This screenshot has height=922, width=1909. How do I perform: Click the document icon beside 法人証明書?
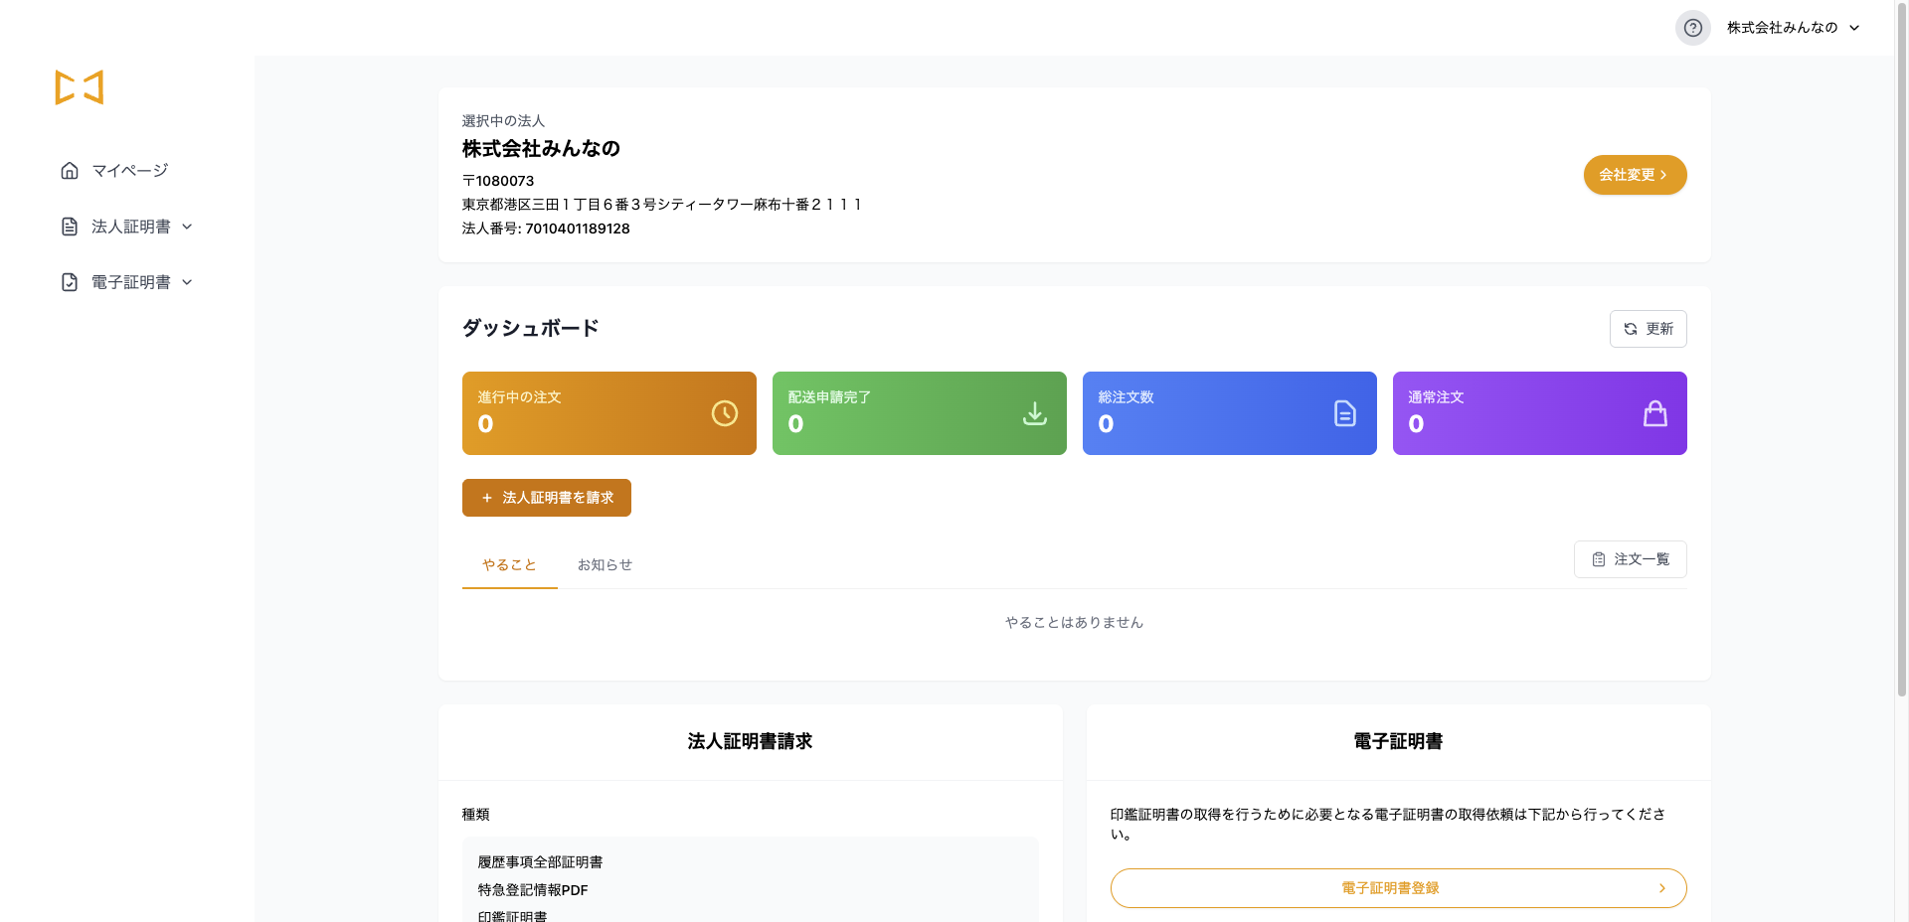70,227
